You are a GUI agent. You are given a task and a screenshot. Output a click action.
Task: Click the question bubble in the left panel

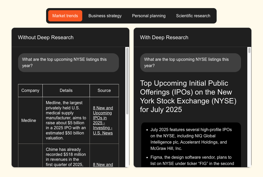(x=68, y=63)
